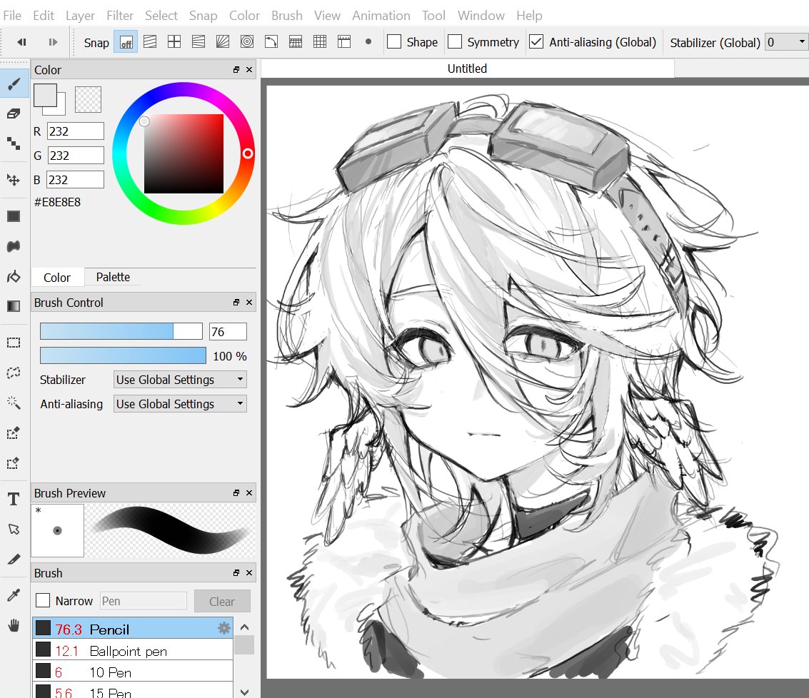This screenshot has width=809, height=698.
Task: Close the Brush Control panel
Action: tap(249, 303)
